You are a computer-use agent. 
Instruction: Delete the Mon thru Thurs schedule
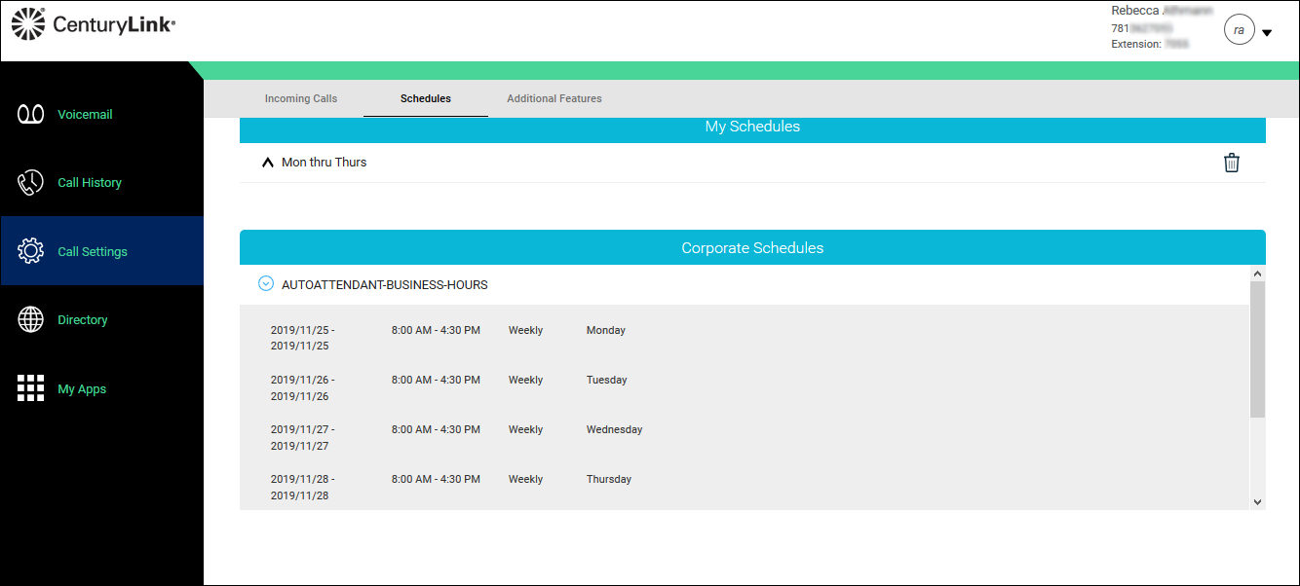1232,163
